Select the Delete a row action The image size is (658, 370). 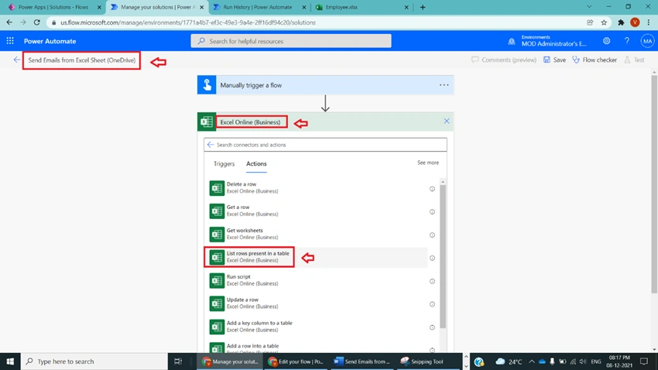point(317,188)
